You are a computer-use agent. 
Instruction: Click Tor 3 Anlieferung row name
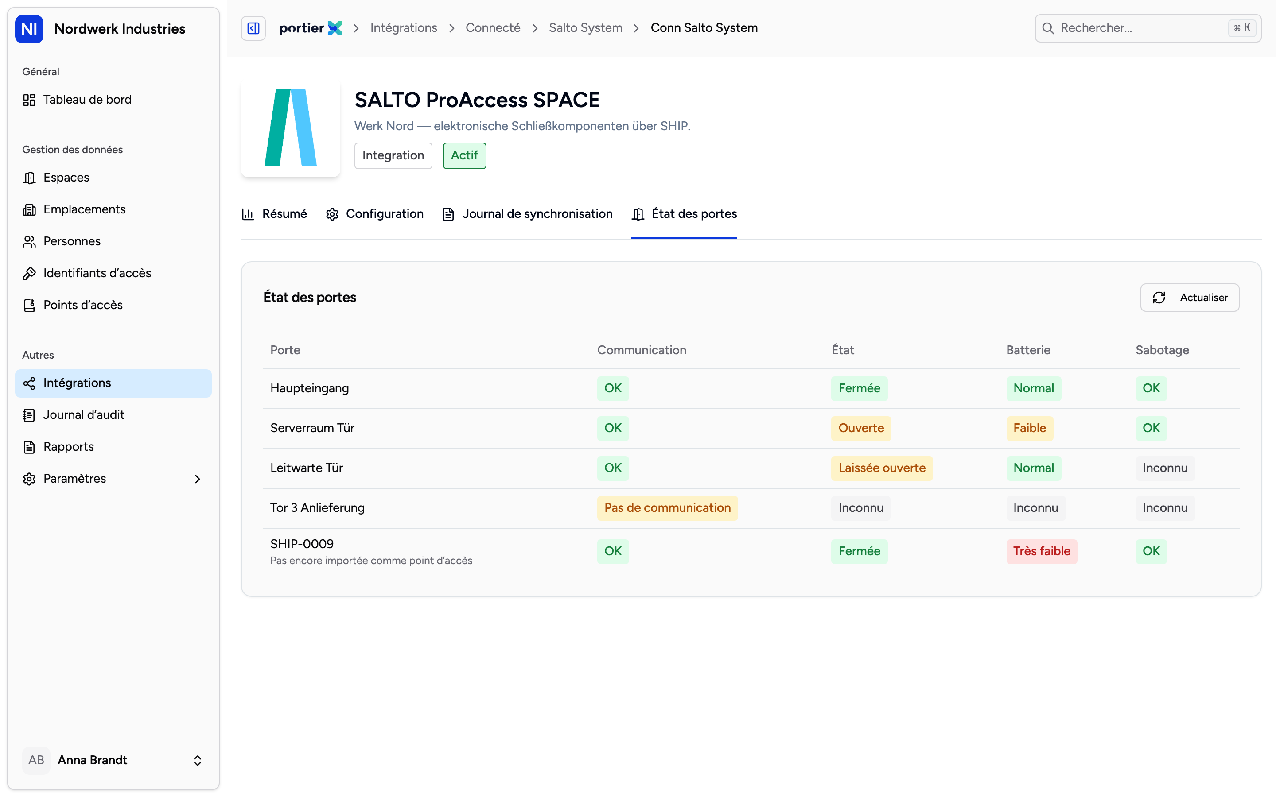[x=317, y=508]
